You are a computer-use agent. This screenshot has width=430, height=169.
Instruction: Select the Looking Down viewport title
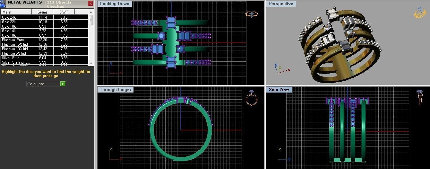(115, 4)
